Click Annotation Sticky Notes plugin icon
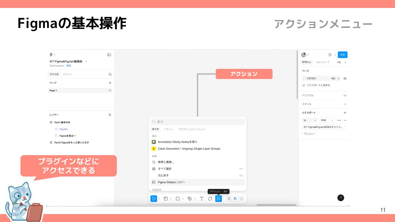The width and height of the screenshot is (395, 222). (154, 142)
